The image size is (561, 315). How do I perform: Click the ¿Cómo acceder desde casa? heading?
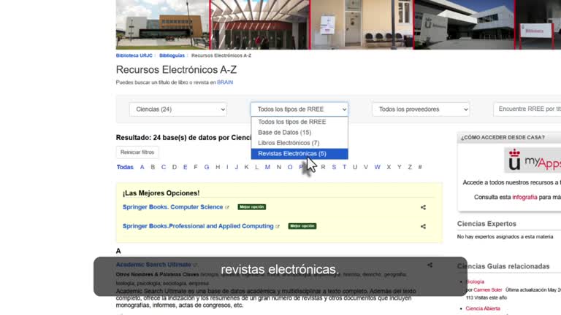(503, 138)
